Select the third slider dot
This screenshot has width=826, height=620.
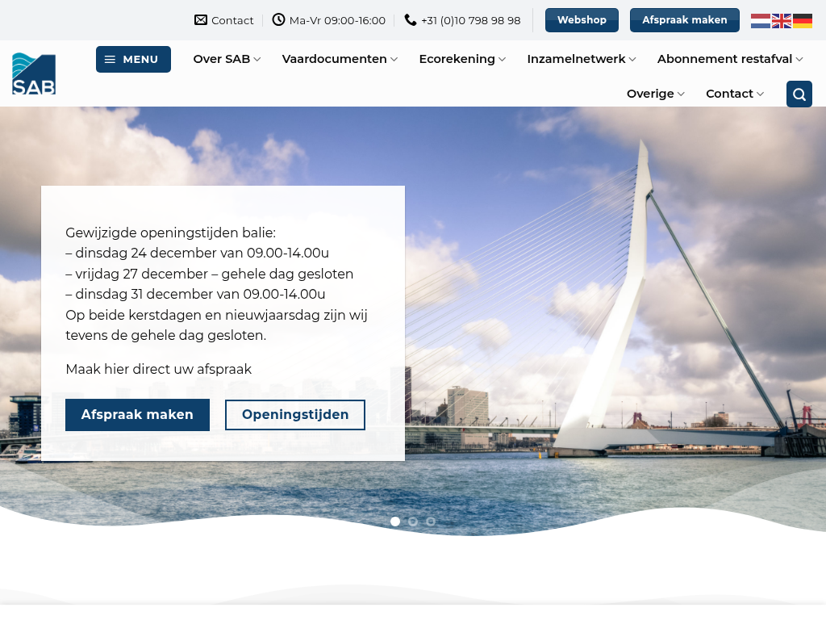click(x=431, y=522)
